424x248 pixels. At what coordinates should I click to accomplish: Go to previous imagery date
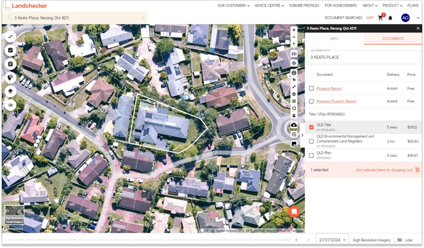pyautogui.click(x=296, y=240)
